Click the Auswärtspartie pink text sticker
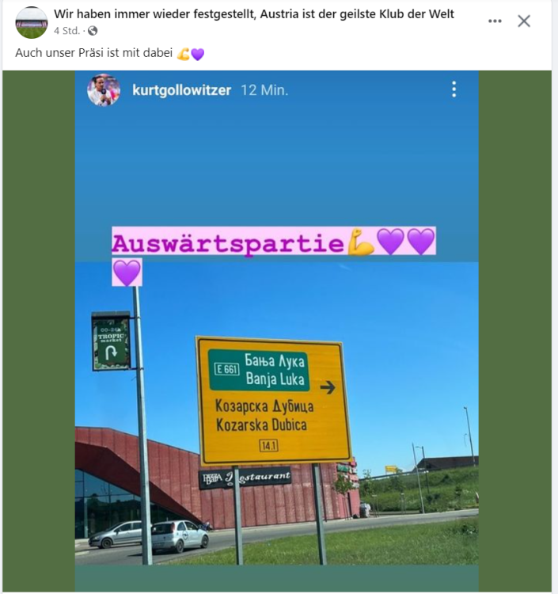558x594 pixels. point(228,243)
